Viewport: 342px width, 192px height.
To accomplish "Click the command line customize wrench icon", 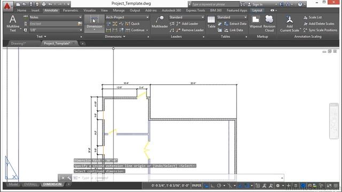I will point(69,178).
